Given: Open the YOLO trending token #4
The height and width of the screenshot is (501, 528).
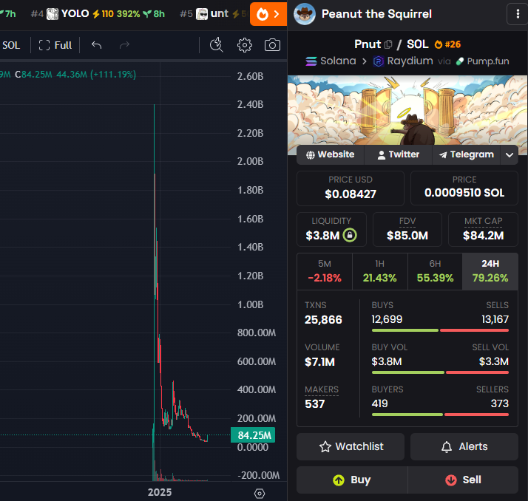Looking at the screenshot, I should click(x=98, y=14).
